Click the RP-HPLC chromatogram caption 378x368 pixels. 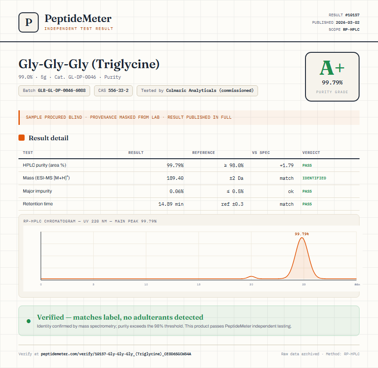click(90, 221)
